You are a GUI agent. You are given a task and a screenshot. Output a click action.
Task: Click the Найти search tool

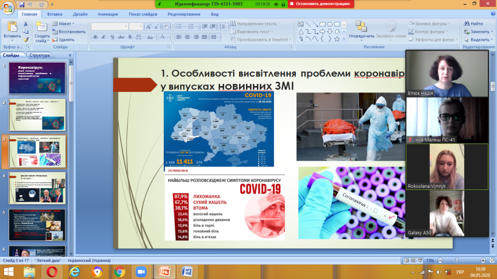pos(476,24)
